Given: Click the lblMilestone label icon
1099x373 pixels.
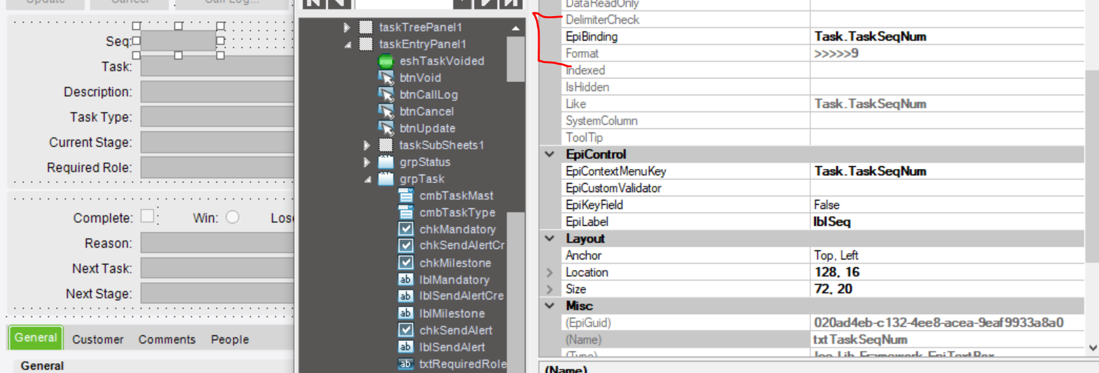Looking at the screenshot, I should 406,313.
